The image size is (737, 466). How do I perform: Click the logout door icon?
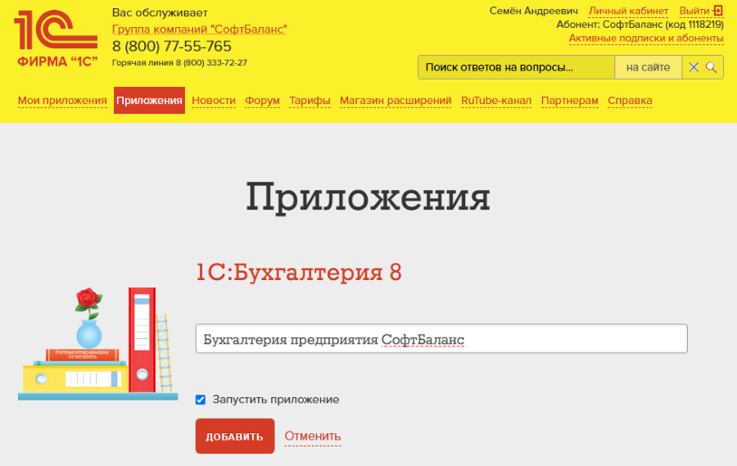717,11
